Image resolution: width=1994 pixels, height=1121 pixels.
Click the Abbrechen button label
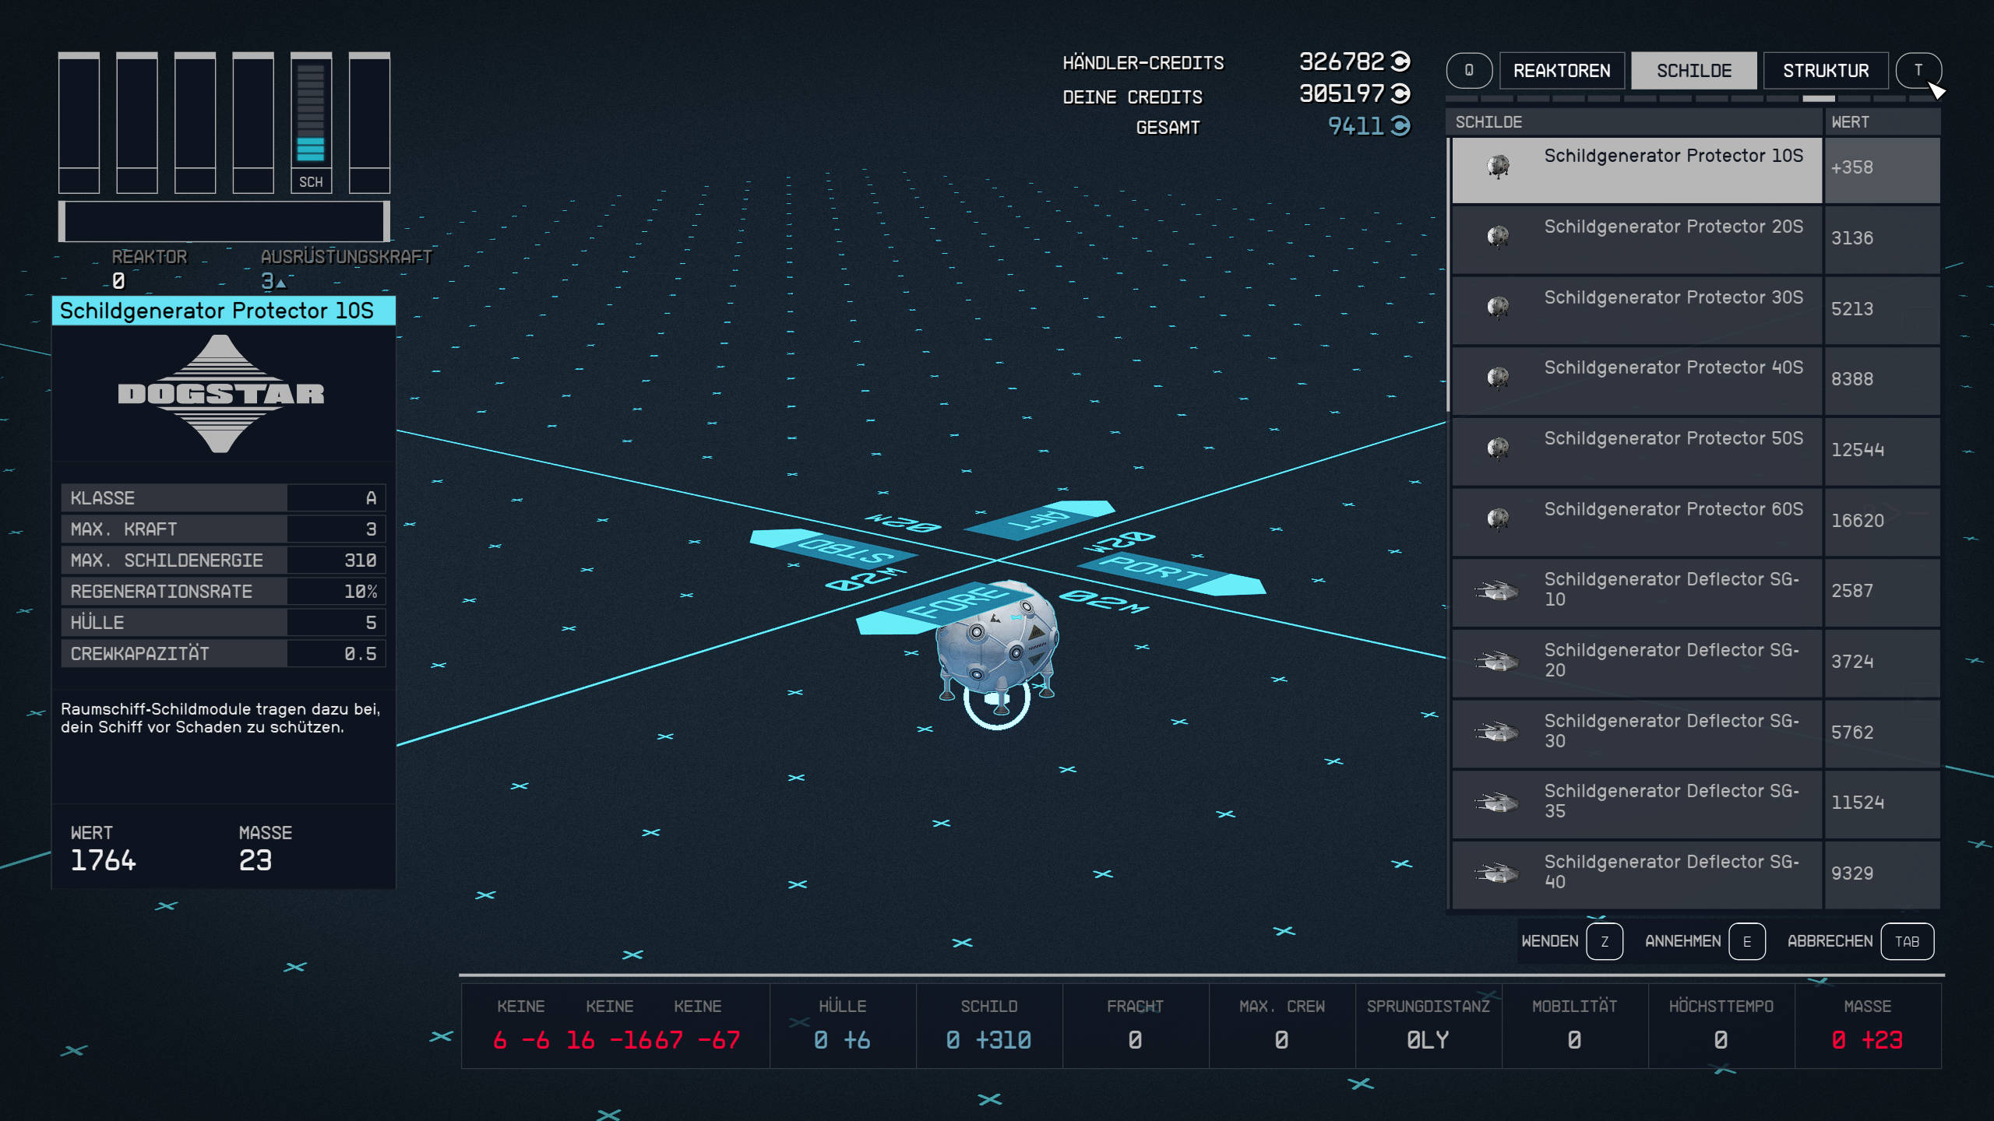coord(1829,942)
